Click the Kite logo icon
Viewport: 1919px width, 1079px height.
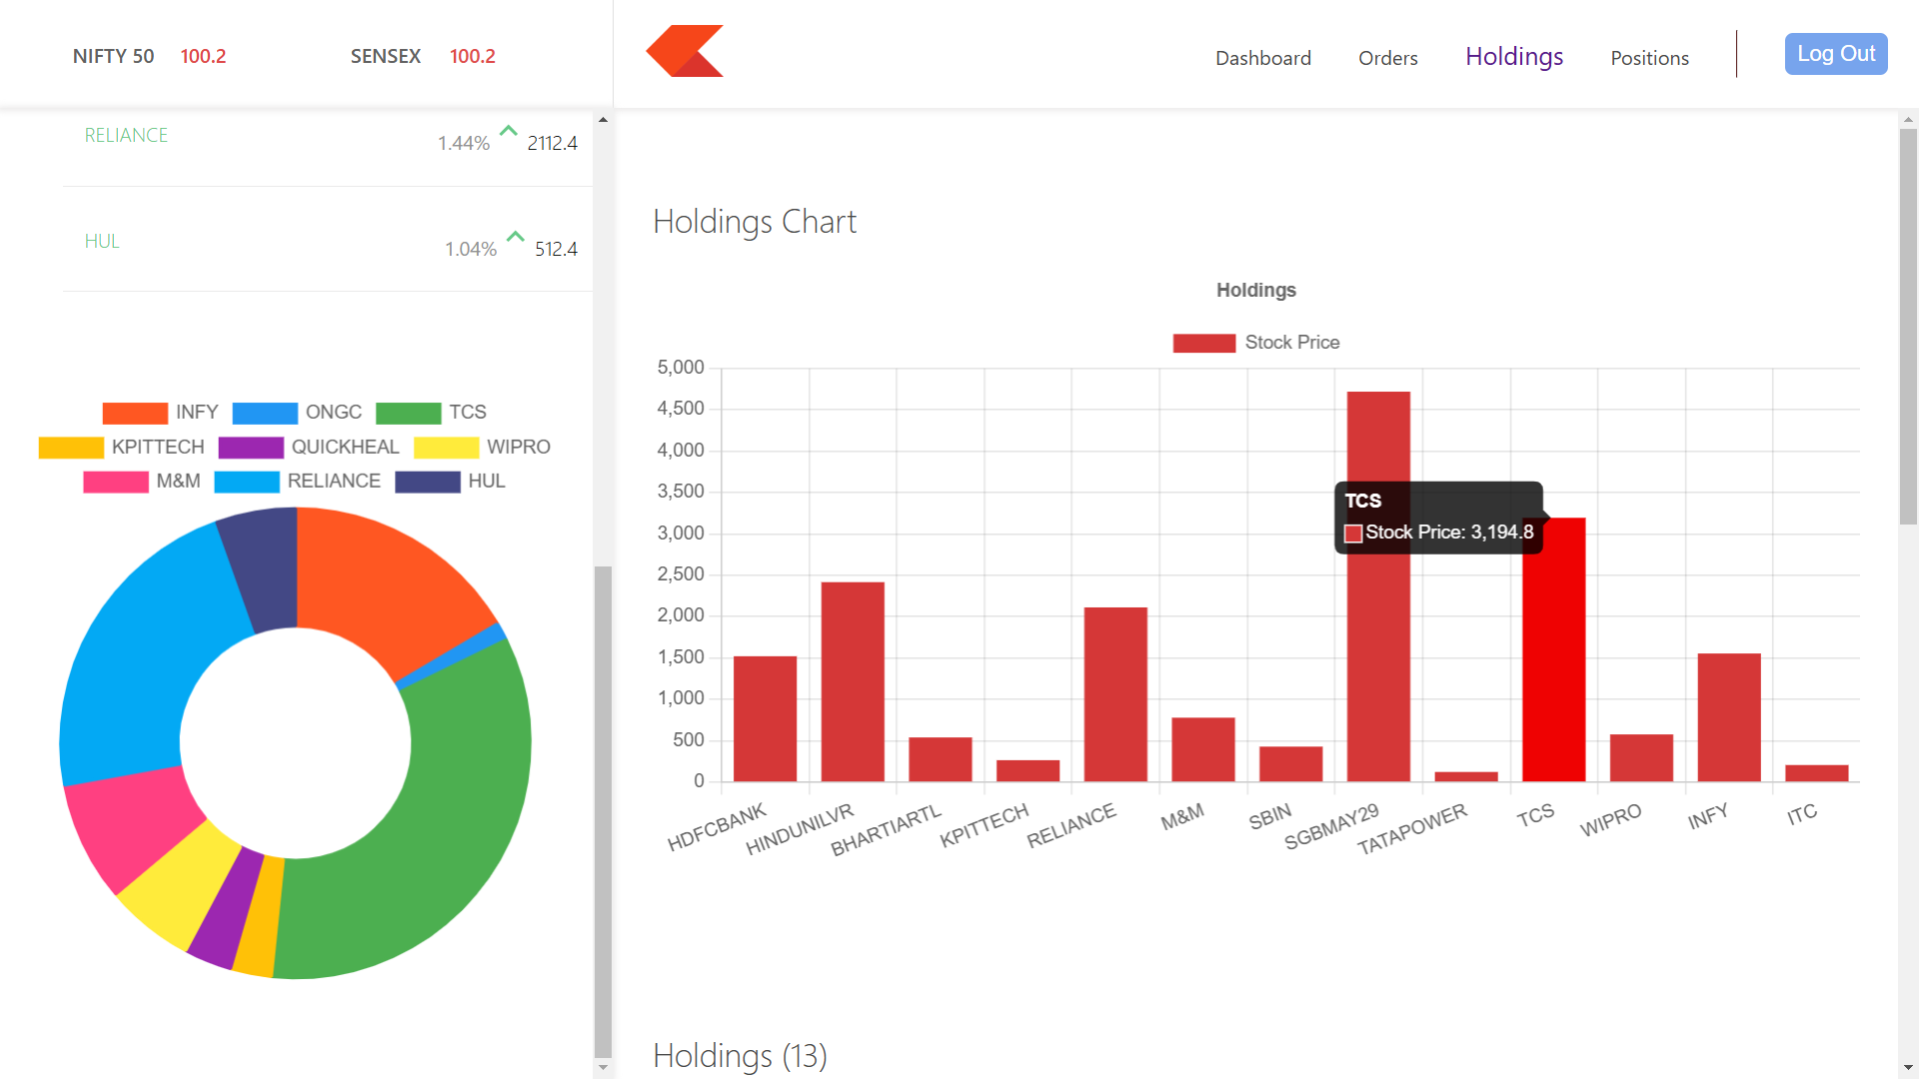(685, 51)
